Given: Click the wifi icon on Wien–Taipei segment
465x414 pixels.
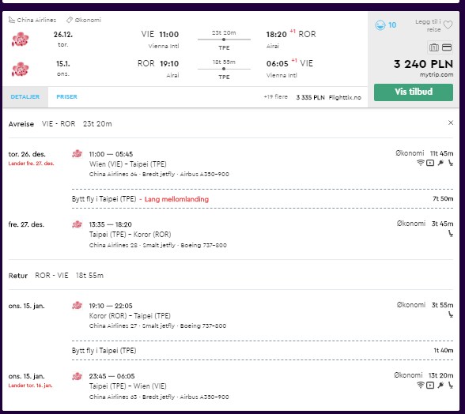Looking at the screenshot, I should (x=420, y=163).
